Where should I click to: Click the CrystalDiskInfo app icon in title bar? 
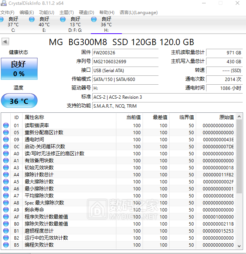(x=4, y=3)
